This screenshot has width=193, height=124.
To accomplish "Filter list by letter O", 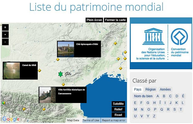I will click(x=149, y=109).
